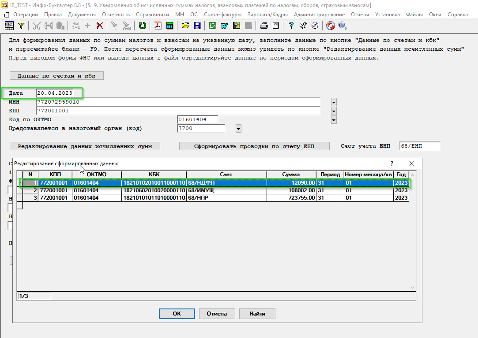Open the Справочники menu
The height and width of the screenshot is (338, 478).
pos(152,14)
